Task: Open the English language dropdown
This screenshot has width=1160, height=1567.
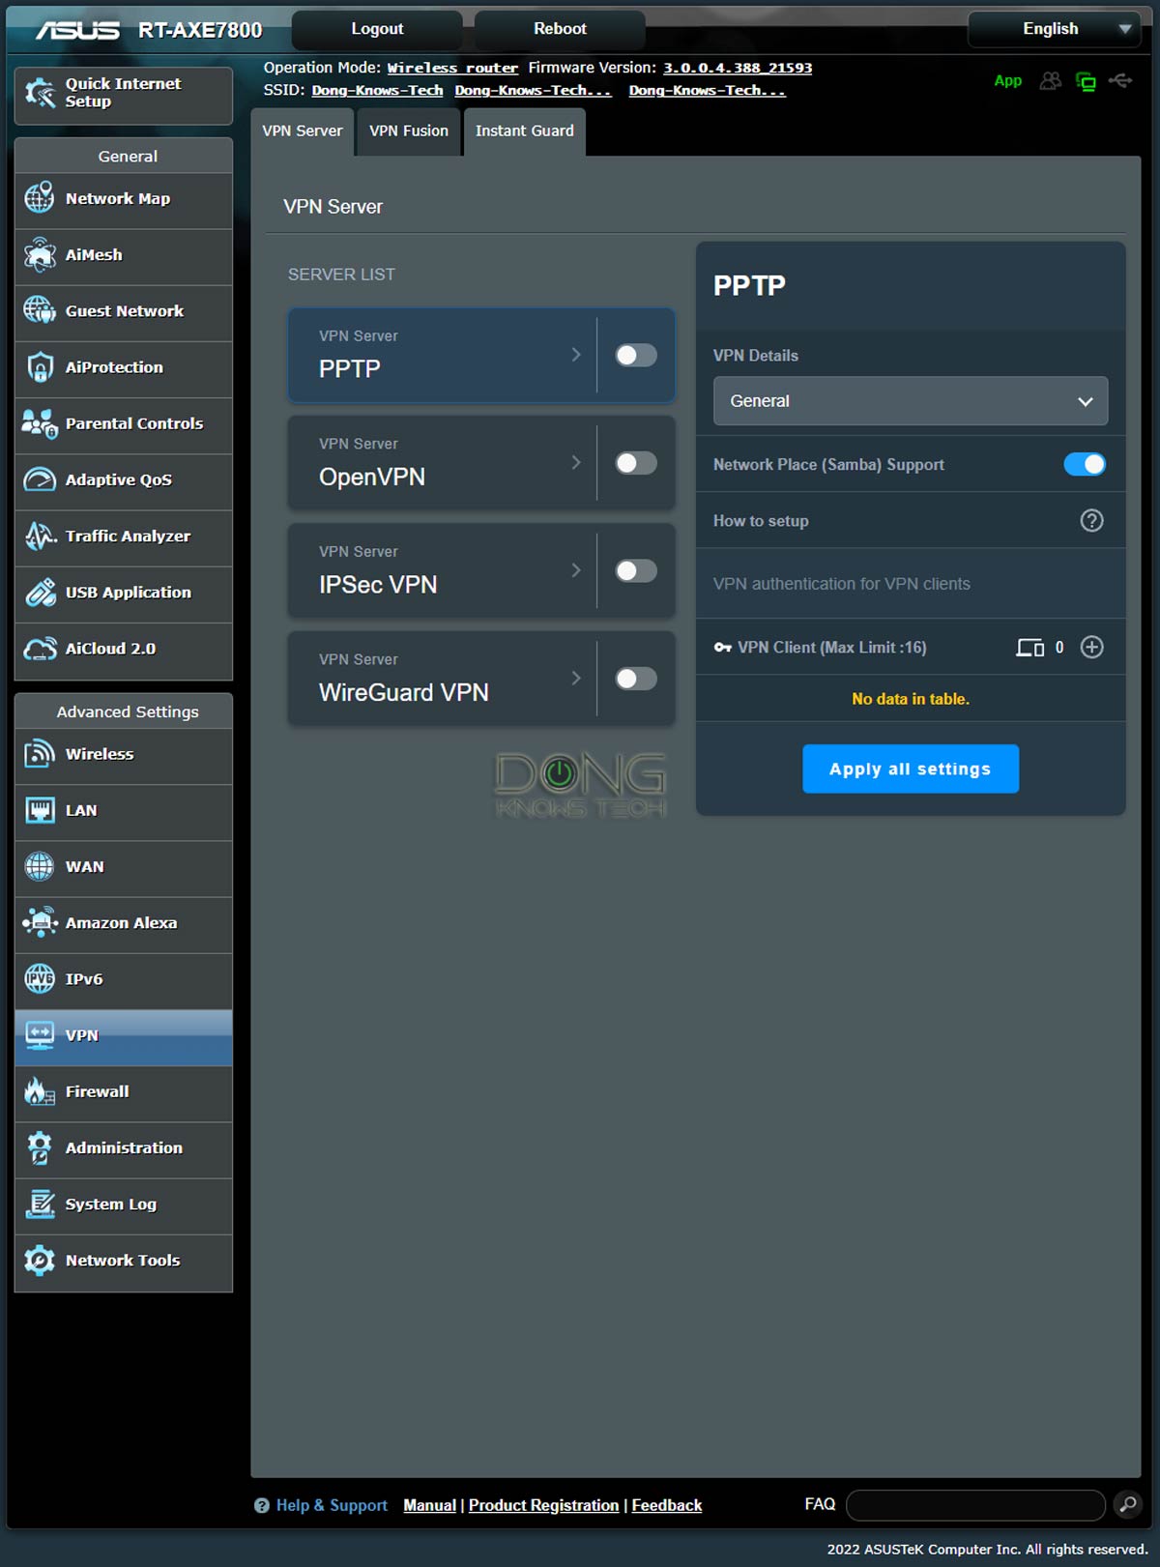Action: pyautogui.click(x=1054, y=29)
